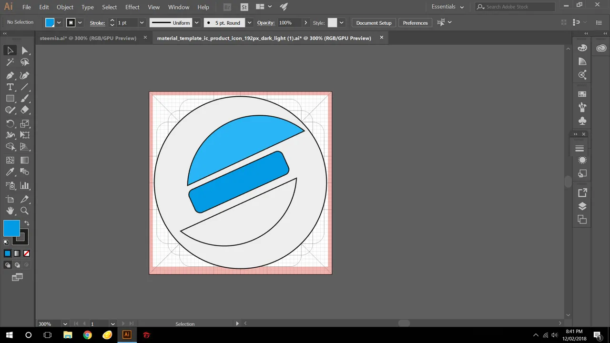Viewport: 610px width, 343px height.
Task: Select the Free Transform tool
Action: point(25,135)
